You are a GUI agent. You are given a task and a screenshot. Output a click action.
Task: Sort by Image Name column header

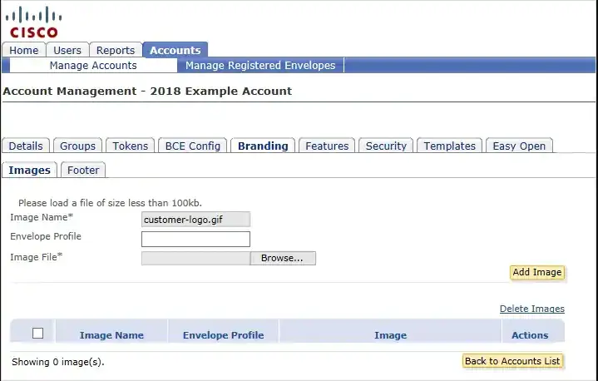(111, 335)
